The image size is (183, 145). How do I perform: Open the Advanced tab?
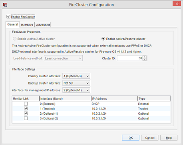(43, 25)
